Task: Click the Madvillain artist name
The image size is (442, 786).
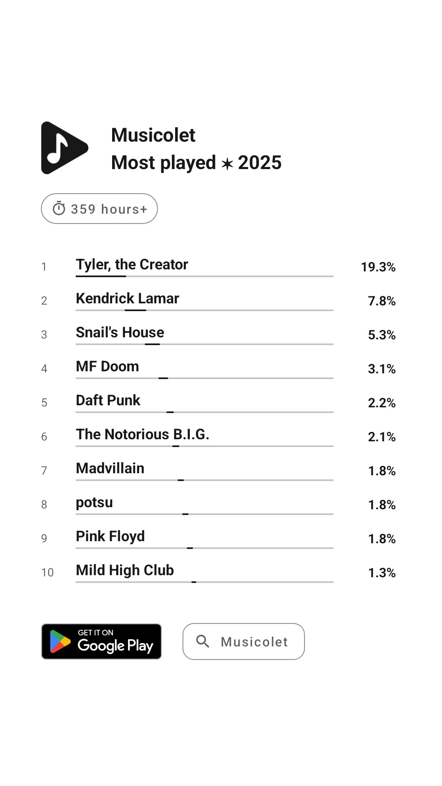Action: [110, 469]
